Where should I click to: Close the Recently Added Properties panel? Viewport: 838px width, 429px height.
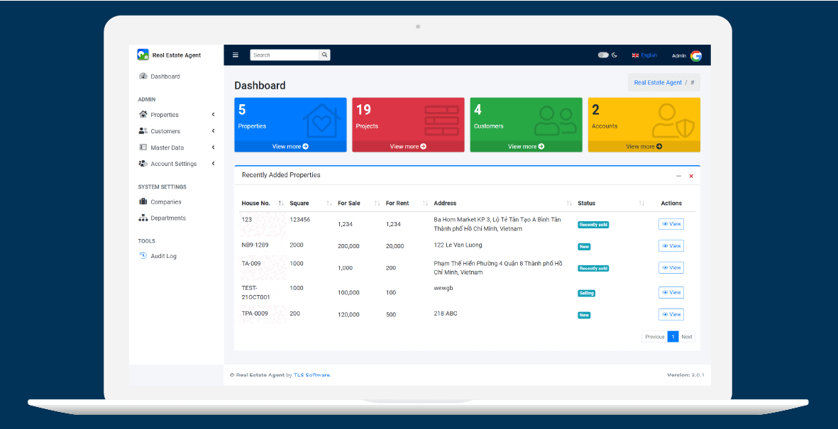click(x=691, y=176)
